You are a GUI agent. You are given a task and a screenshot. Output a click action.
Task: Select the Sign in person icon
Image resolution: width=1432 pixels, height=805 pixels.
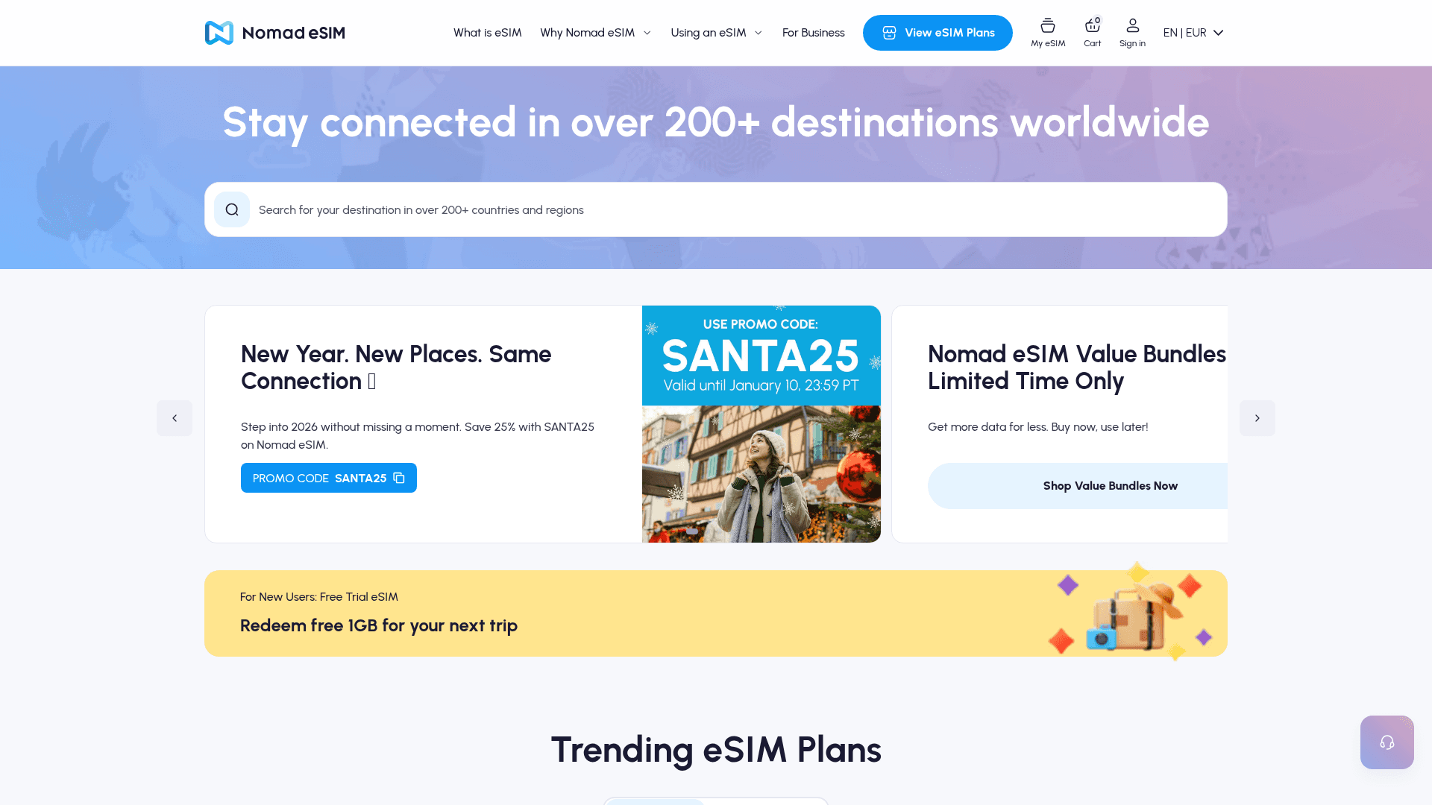point(1132,25)
